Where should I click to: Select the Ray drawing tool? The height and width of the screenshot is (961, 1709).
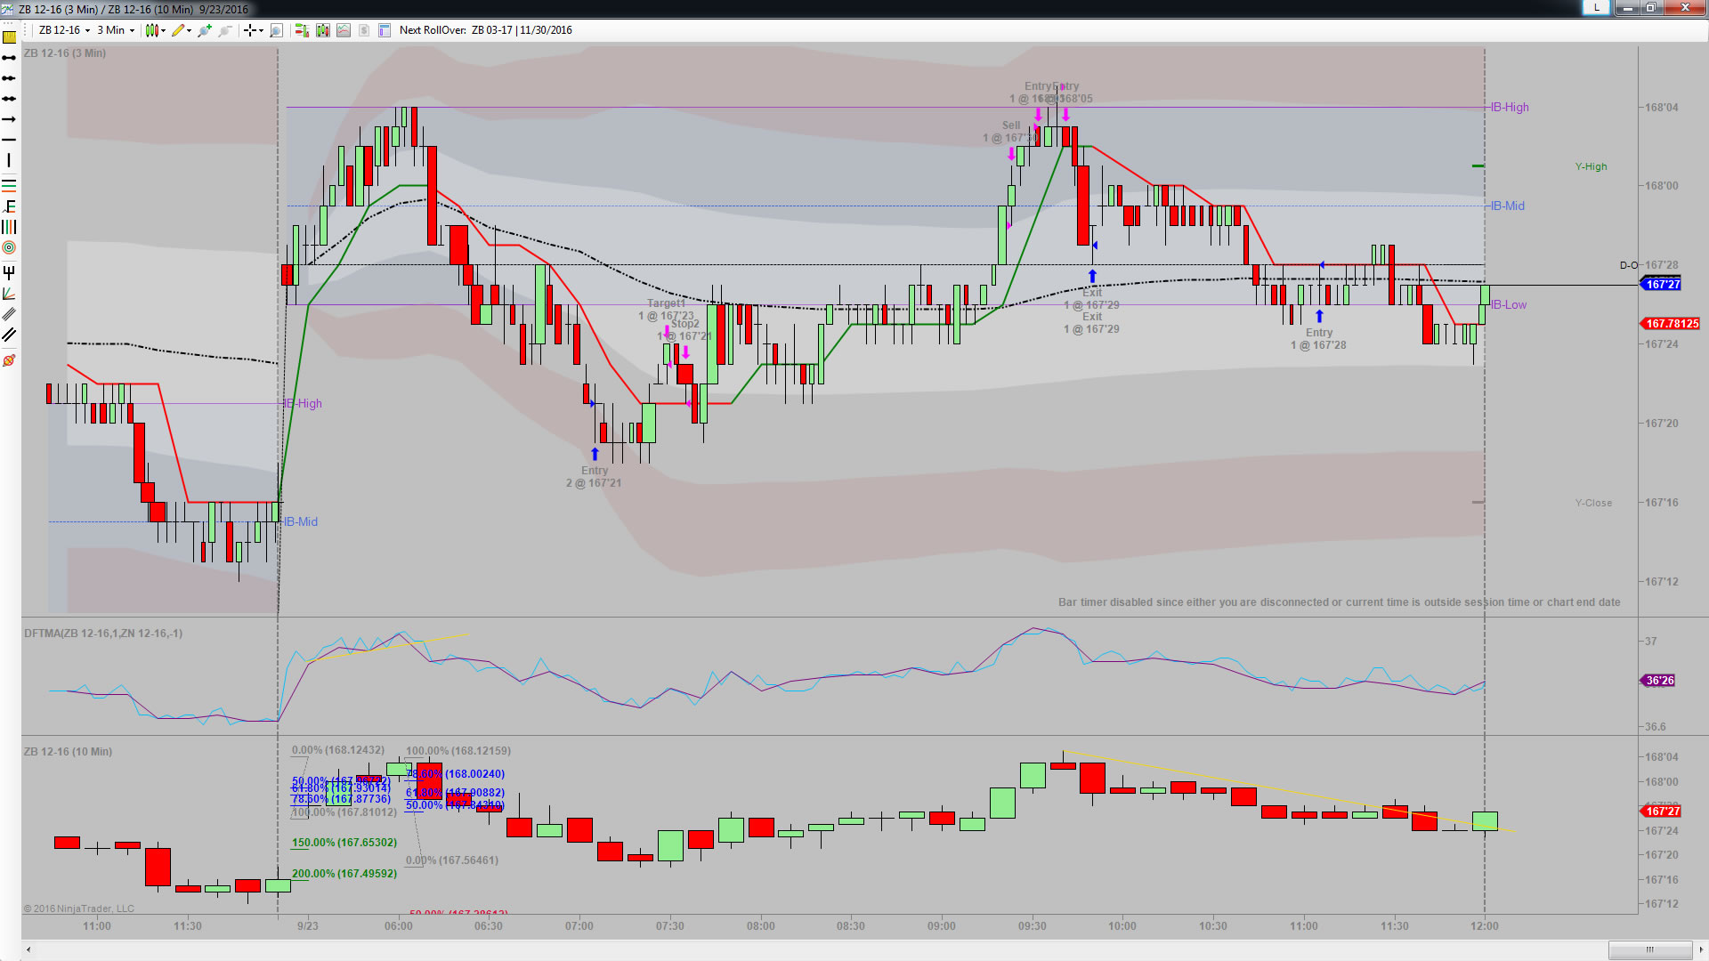click(9, 78)
